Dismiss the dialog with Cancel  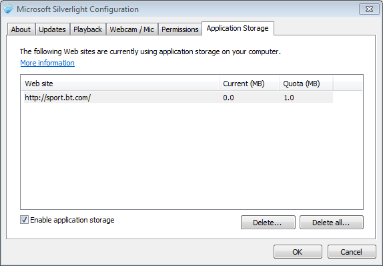pyautogui.click(x=352, y=252)
